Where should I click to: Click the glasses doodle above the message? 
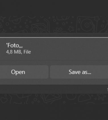[40, 27]
